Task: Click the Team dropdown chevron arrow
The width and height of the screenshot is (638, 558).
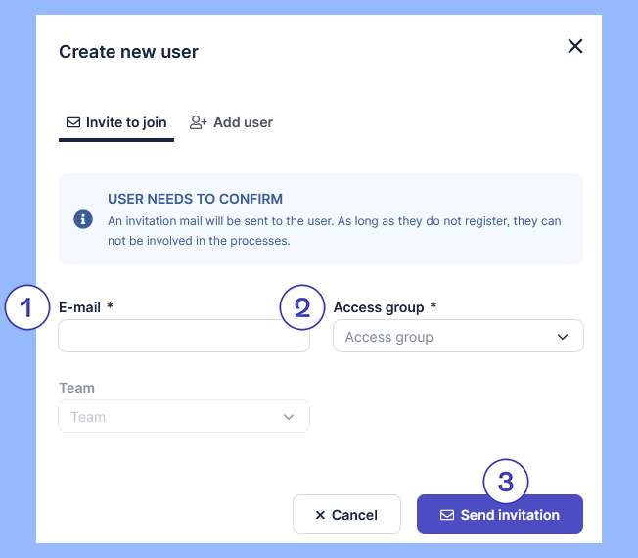Action: click(289, 417)
